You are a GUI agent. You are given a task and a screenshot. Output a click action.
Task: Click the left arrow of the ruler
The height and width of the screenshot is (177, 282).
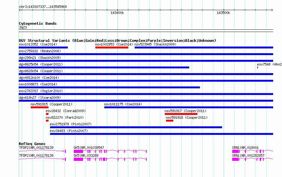tap(20, 10)
